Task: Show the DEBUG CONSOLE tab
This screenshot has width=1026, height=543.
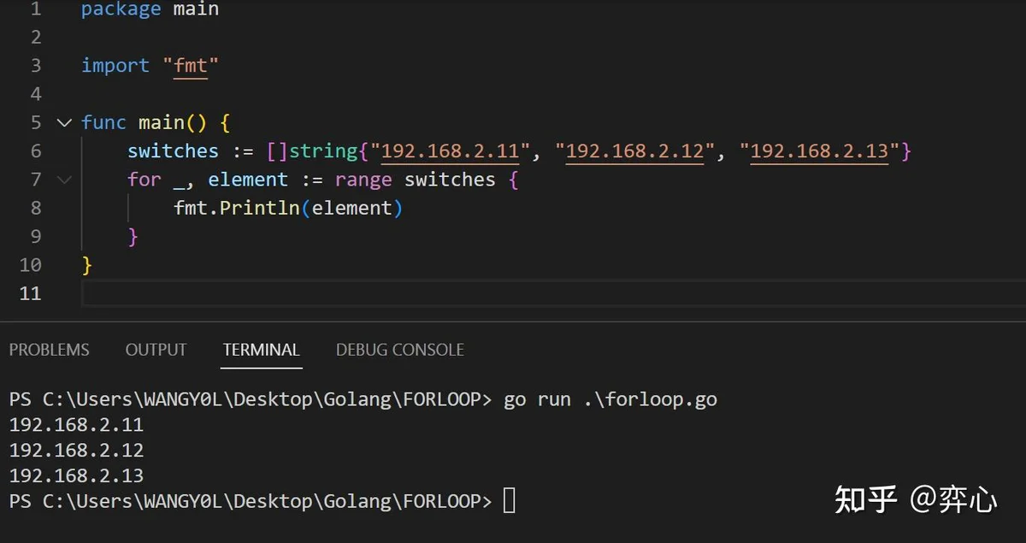Action: (x=399, y=350)
